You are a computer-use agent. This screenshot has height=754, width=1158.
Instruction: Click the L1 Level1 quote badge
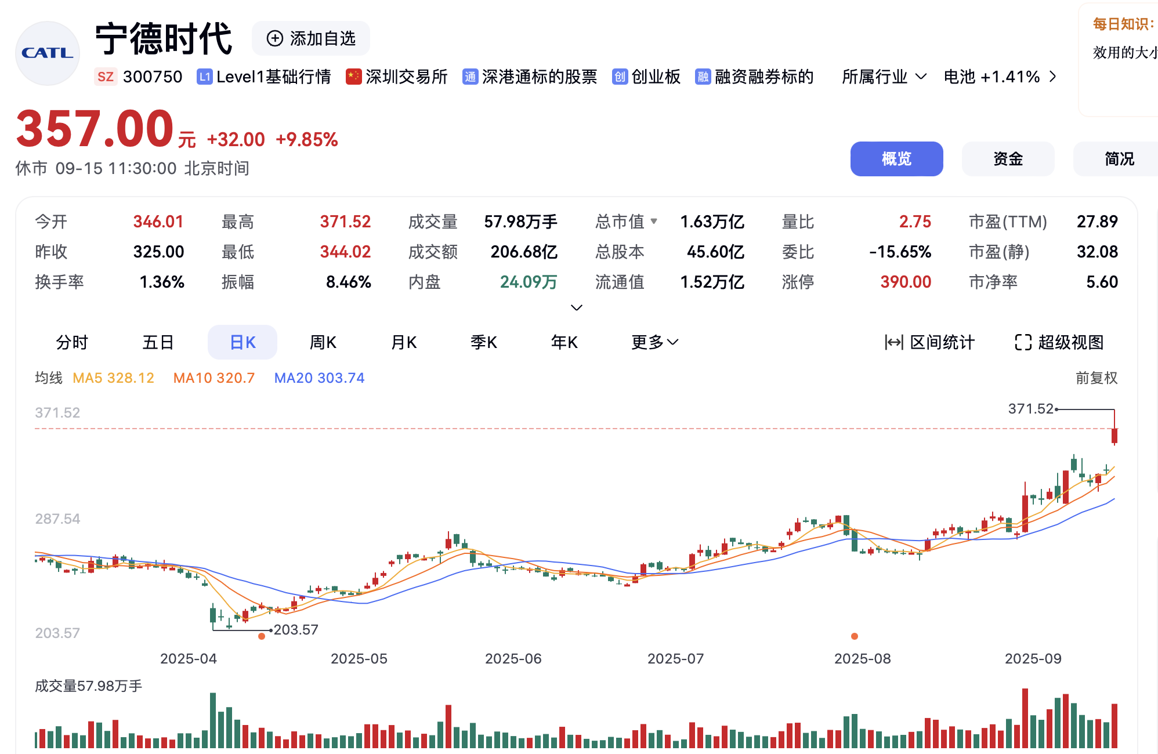[204, 77]
